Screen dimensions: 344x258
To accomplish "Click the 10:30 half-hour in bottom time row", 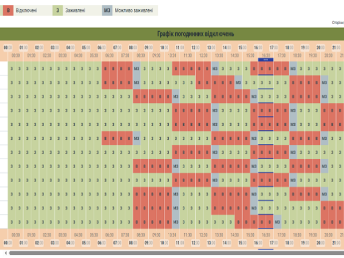I will (x=172, y=235).
